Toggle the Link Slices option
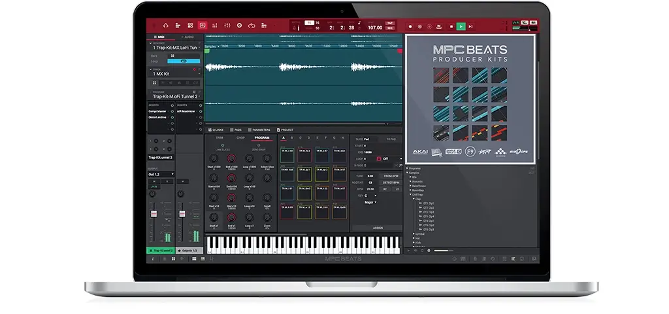The height and width of the screenshot is (314, 669). click(x=222, y=145)
